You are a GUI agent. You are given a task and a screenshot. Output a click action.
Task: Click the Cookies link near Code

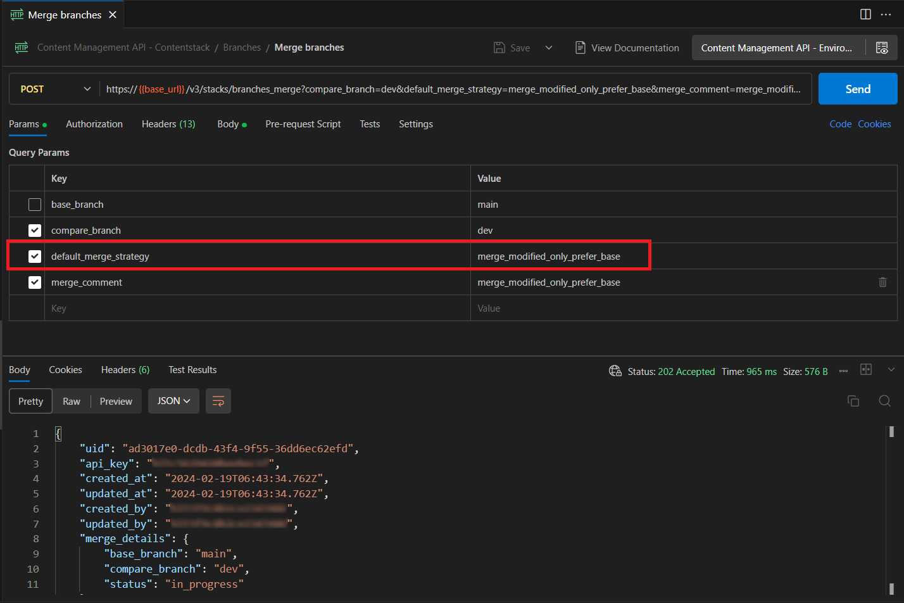click(874, 124)
